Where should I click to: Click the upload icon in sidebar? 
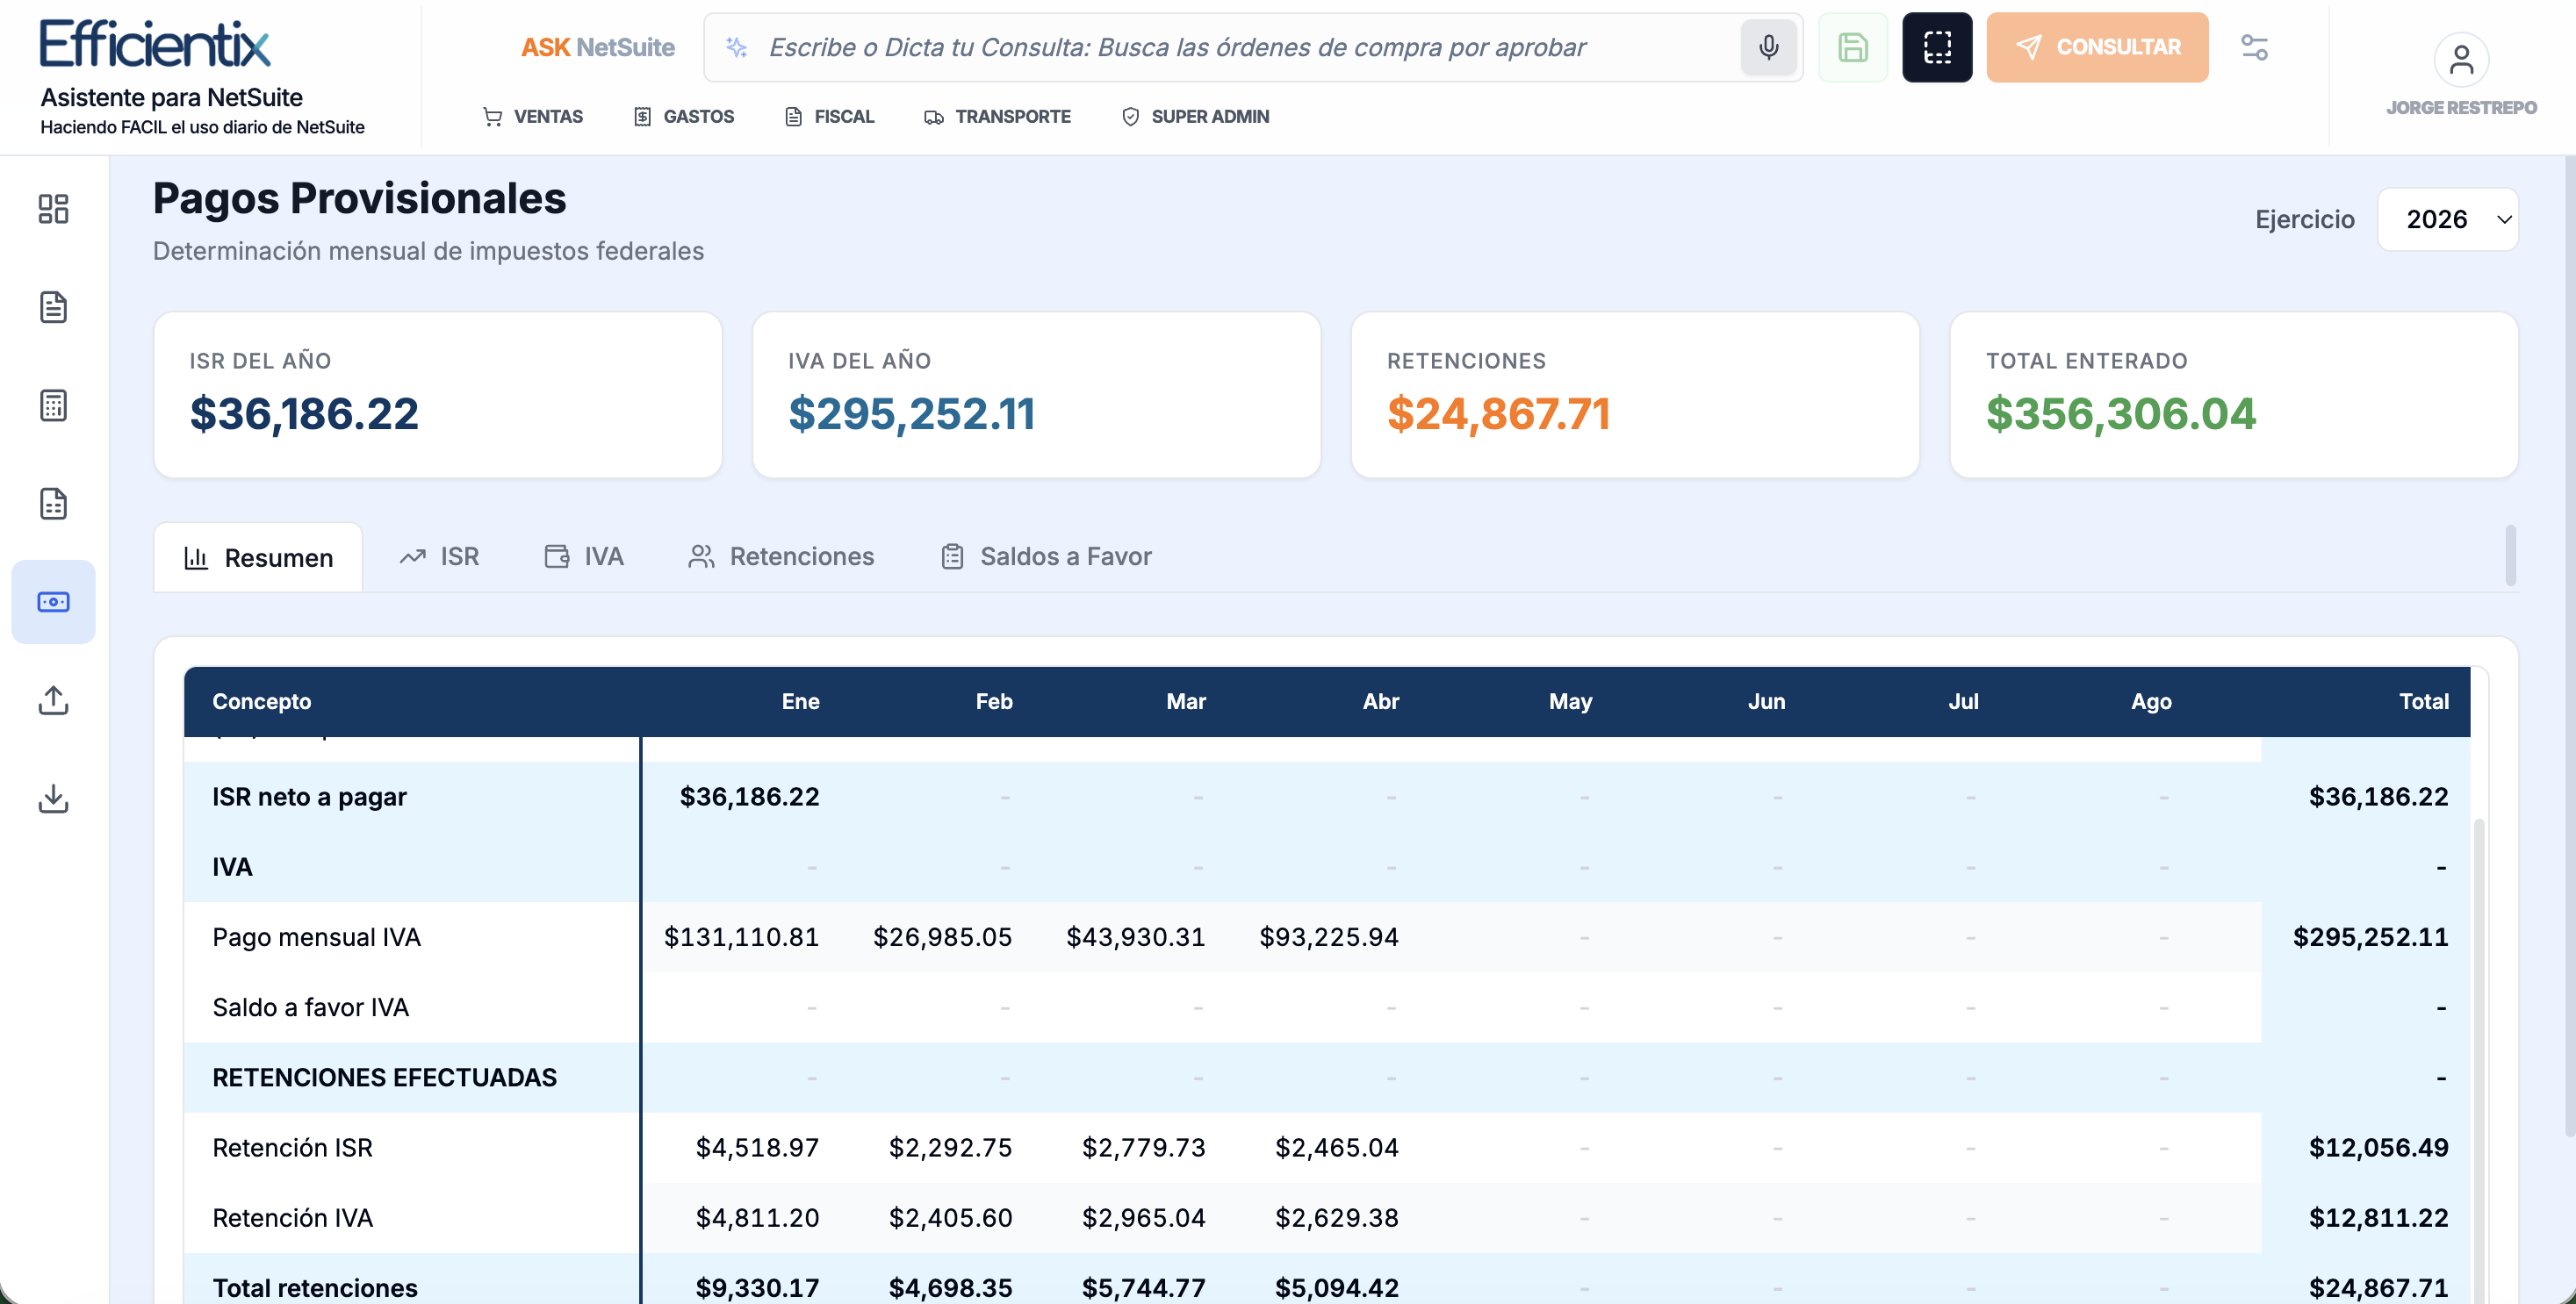pos(53,699)
